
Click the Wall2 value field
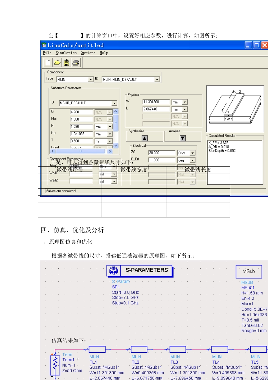pyautogui.click(x=81, y=182)
